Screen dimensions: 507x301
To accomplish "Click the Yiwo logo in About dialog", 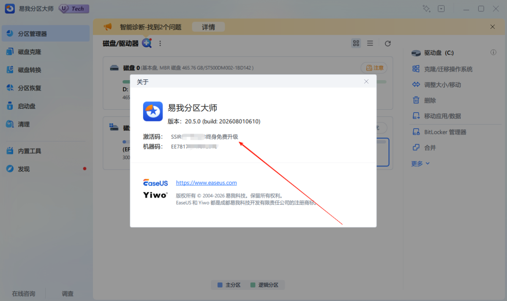I will [155, 195].
